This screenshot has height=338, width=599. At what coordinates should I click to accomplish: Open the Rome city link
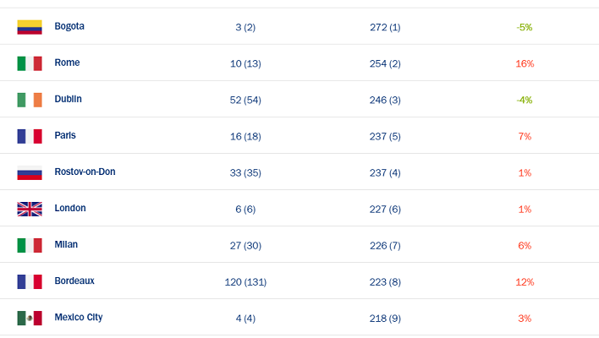67,63
